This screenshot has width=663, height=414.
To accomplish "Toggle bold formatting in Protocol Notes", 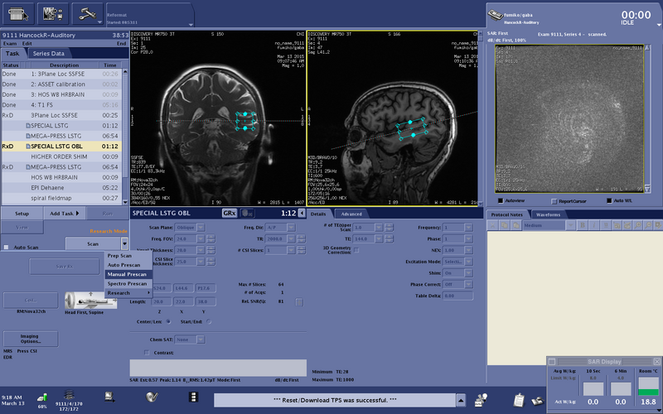I will pos(583,225).
